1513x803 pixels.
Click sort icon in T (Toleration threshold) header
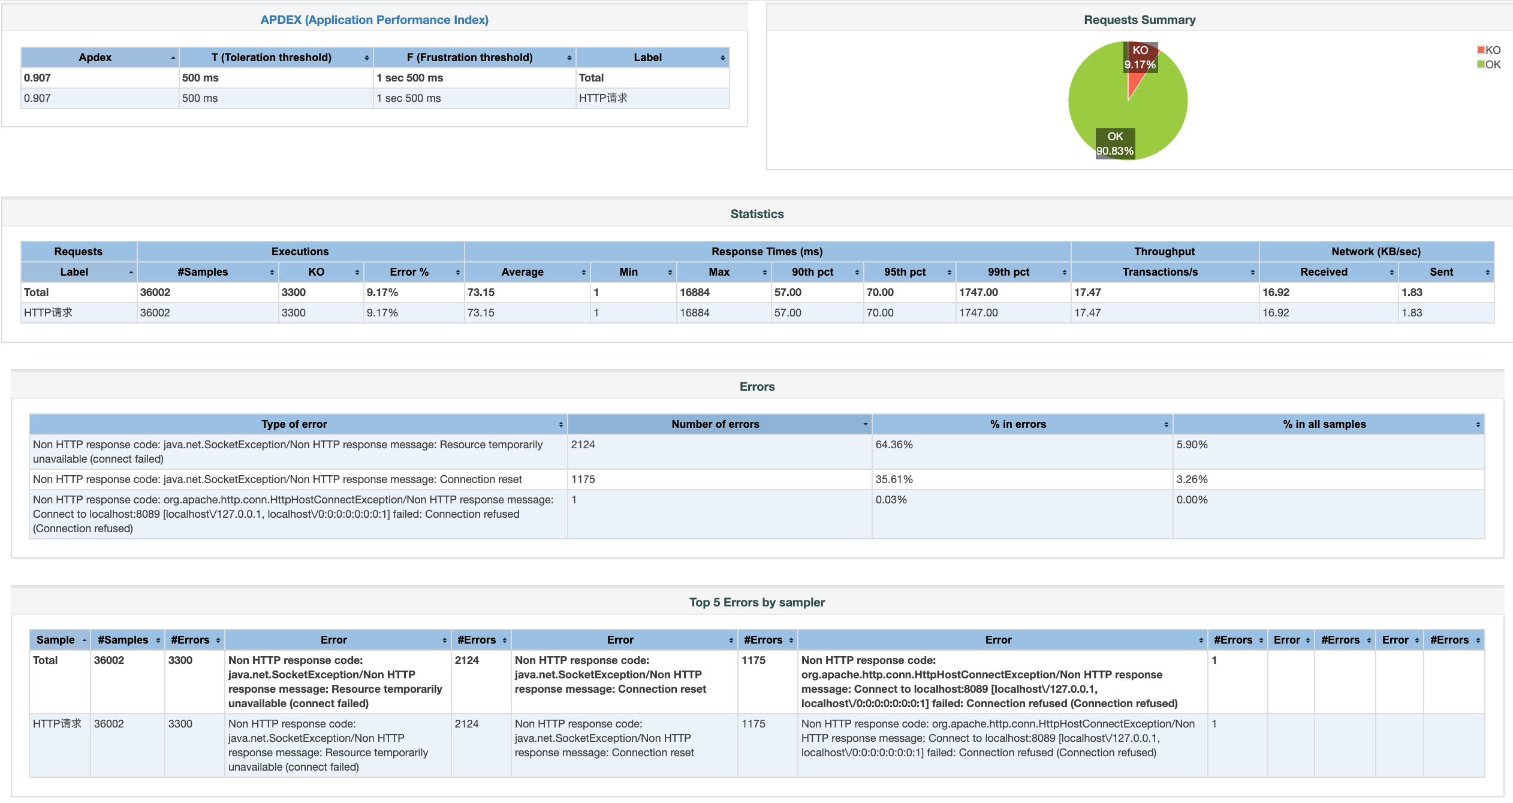click(366, 58)
